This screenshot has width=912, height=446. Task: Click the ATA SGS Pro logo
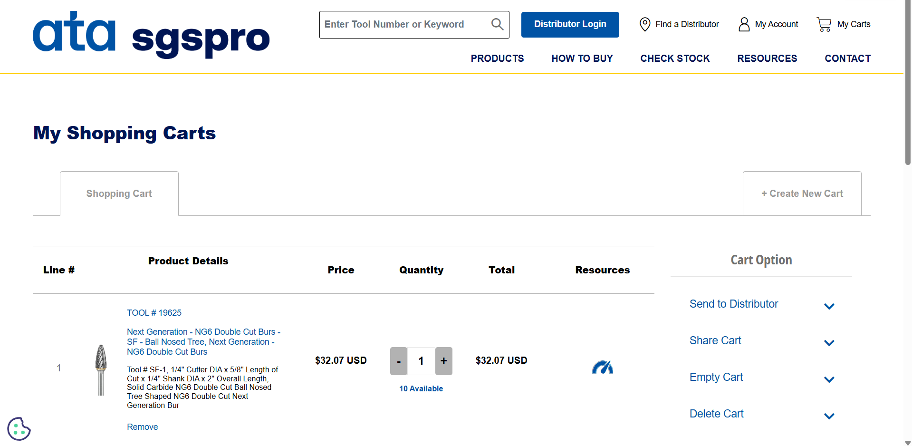point(151,35)
